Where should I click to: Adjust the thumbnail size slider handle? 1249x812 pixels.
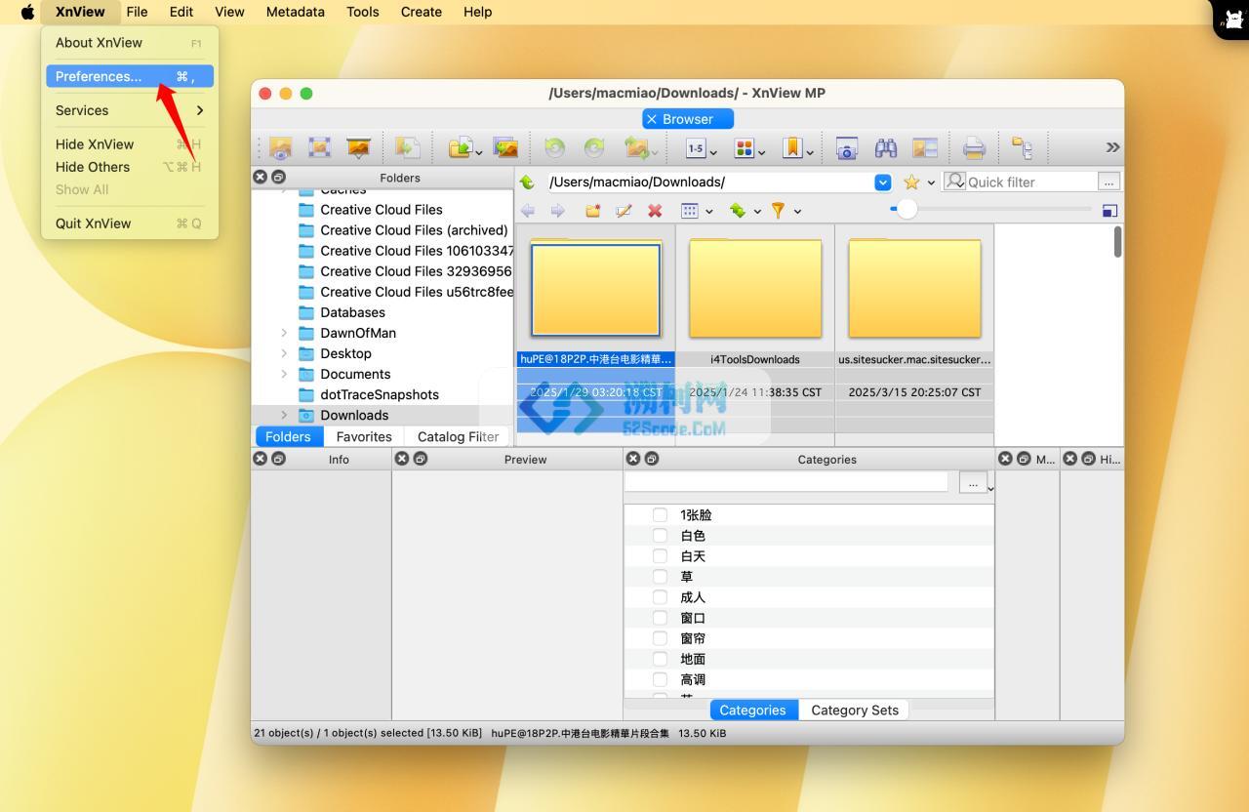coord(907,209)
